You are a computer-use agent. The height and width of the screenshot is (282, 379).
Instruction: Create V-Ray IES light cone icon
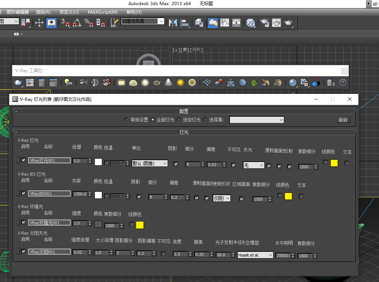[x=169, y=83]
